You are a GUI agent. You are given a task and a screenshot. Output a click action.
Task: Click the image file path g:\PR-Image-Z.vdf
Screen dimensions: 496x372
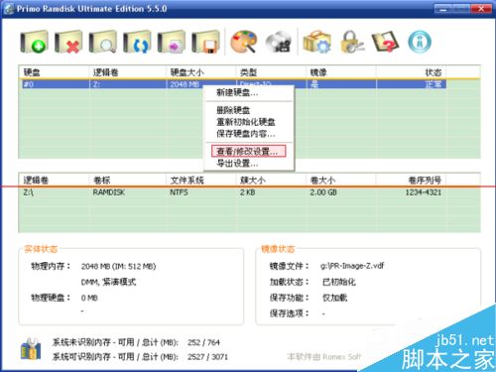(x=352, y=266)
